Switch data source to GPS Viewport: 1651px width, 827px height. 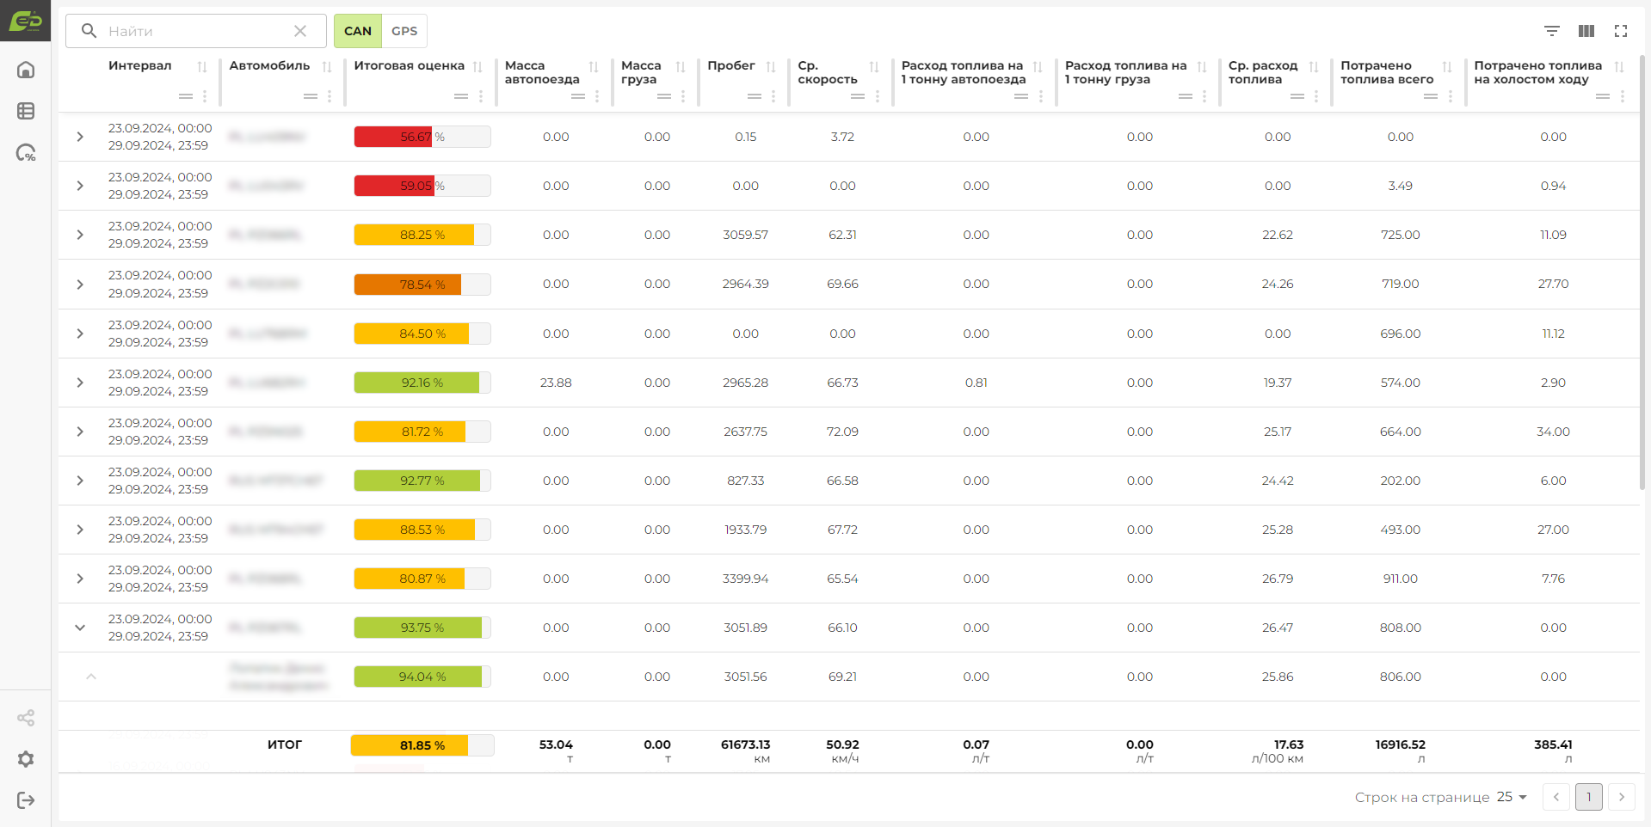pyautogui.click(x=404, y=31)
